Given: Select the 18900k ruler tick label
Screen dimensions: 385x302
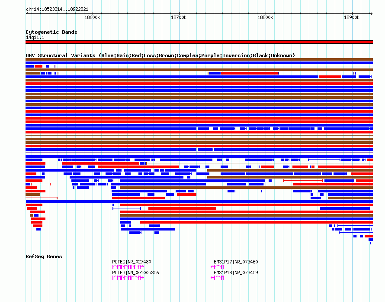Looking at the screenshot, I should [352, 17].
